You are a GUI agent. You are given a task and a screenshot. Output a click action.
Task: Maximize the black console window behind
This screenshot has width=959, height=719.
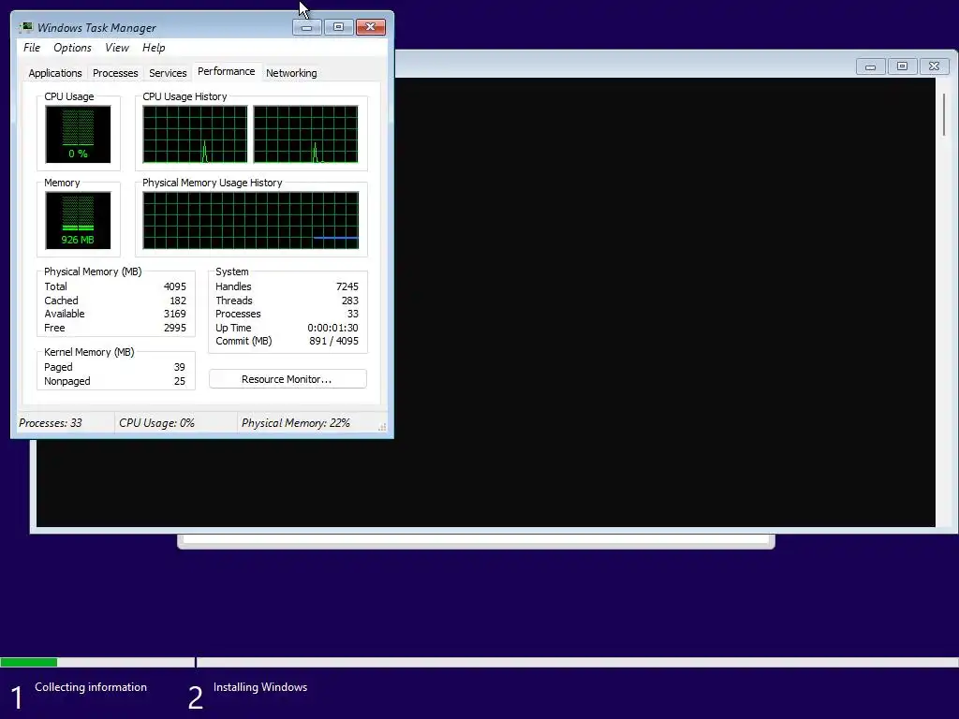pyautogui.click(x=902, y=66)
